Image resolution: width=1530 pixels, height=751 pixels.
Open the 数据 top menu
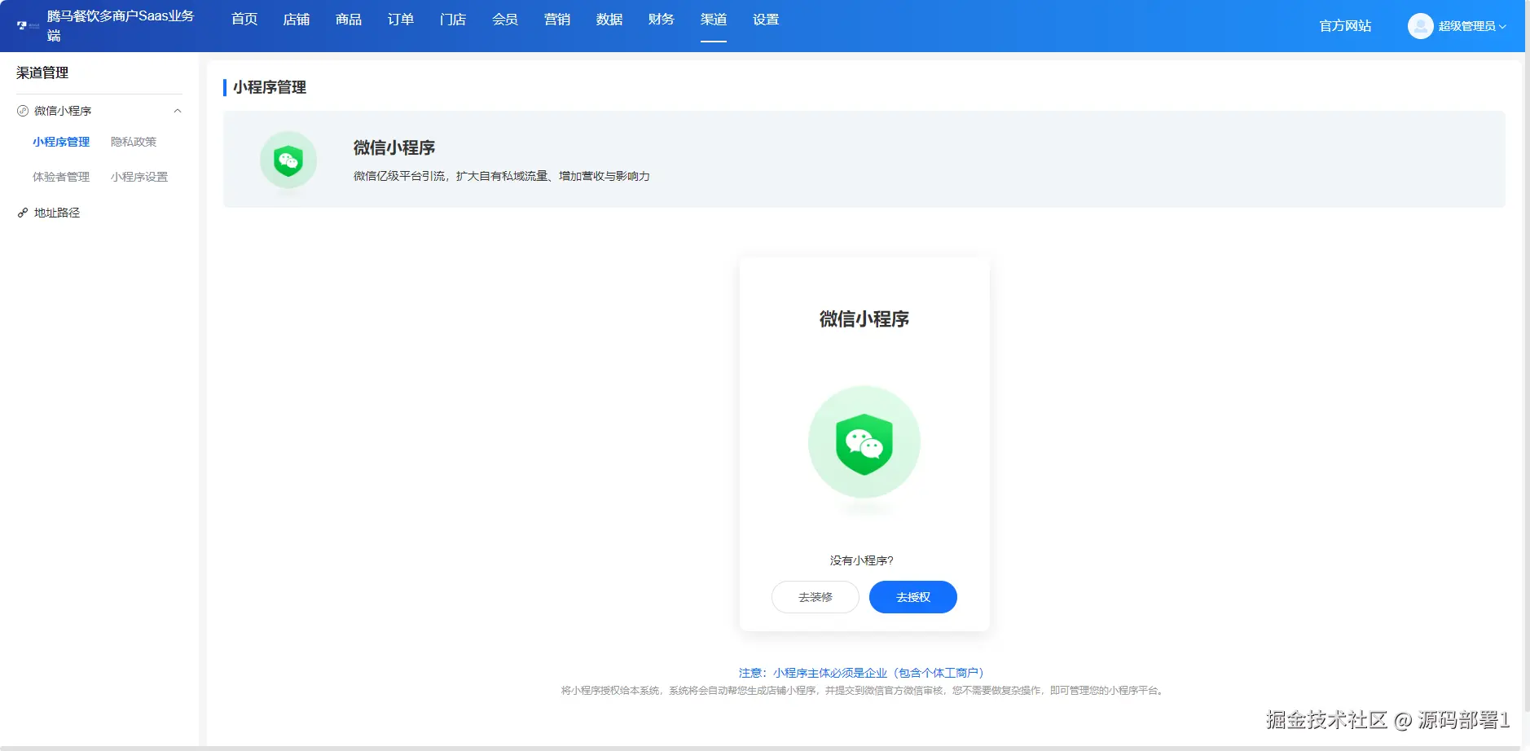(x=609, y=20)
